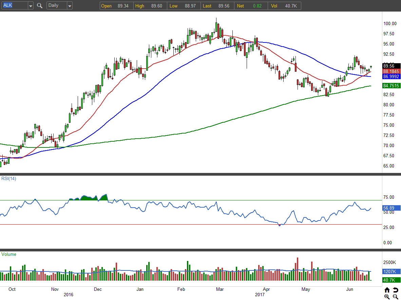Click the Last value in the top quote bar
Image resolution: width=401 pixels, height=300 pixels.
[224, 6]
